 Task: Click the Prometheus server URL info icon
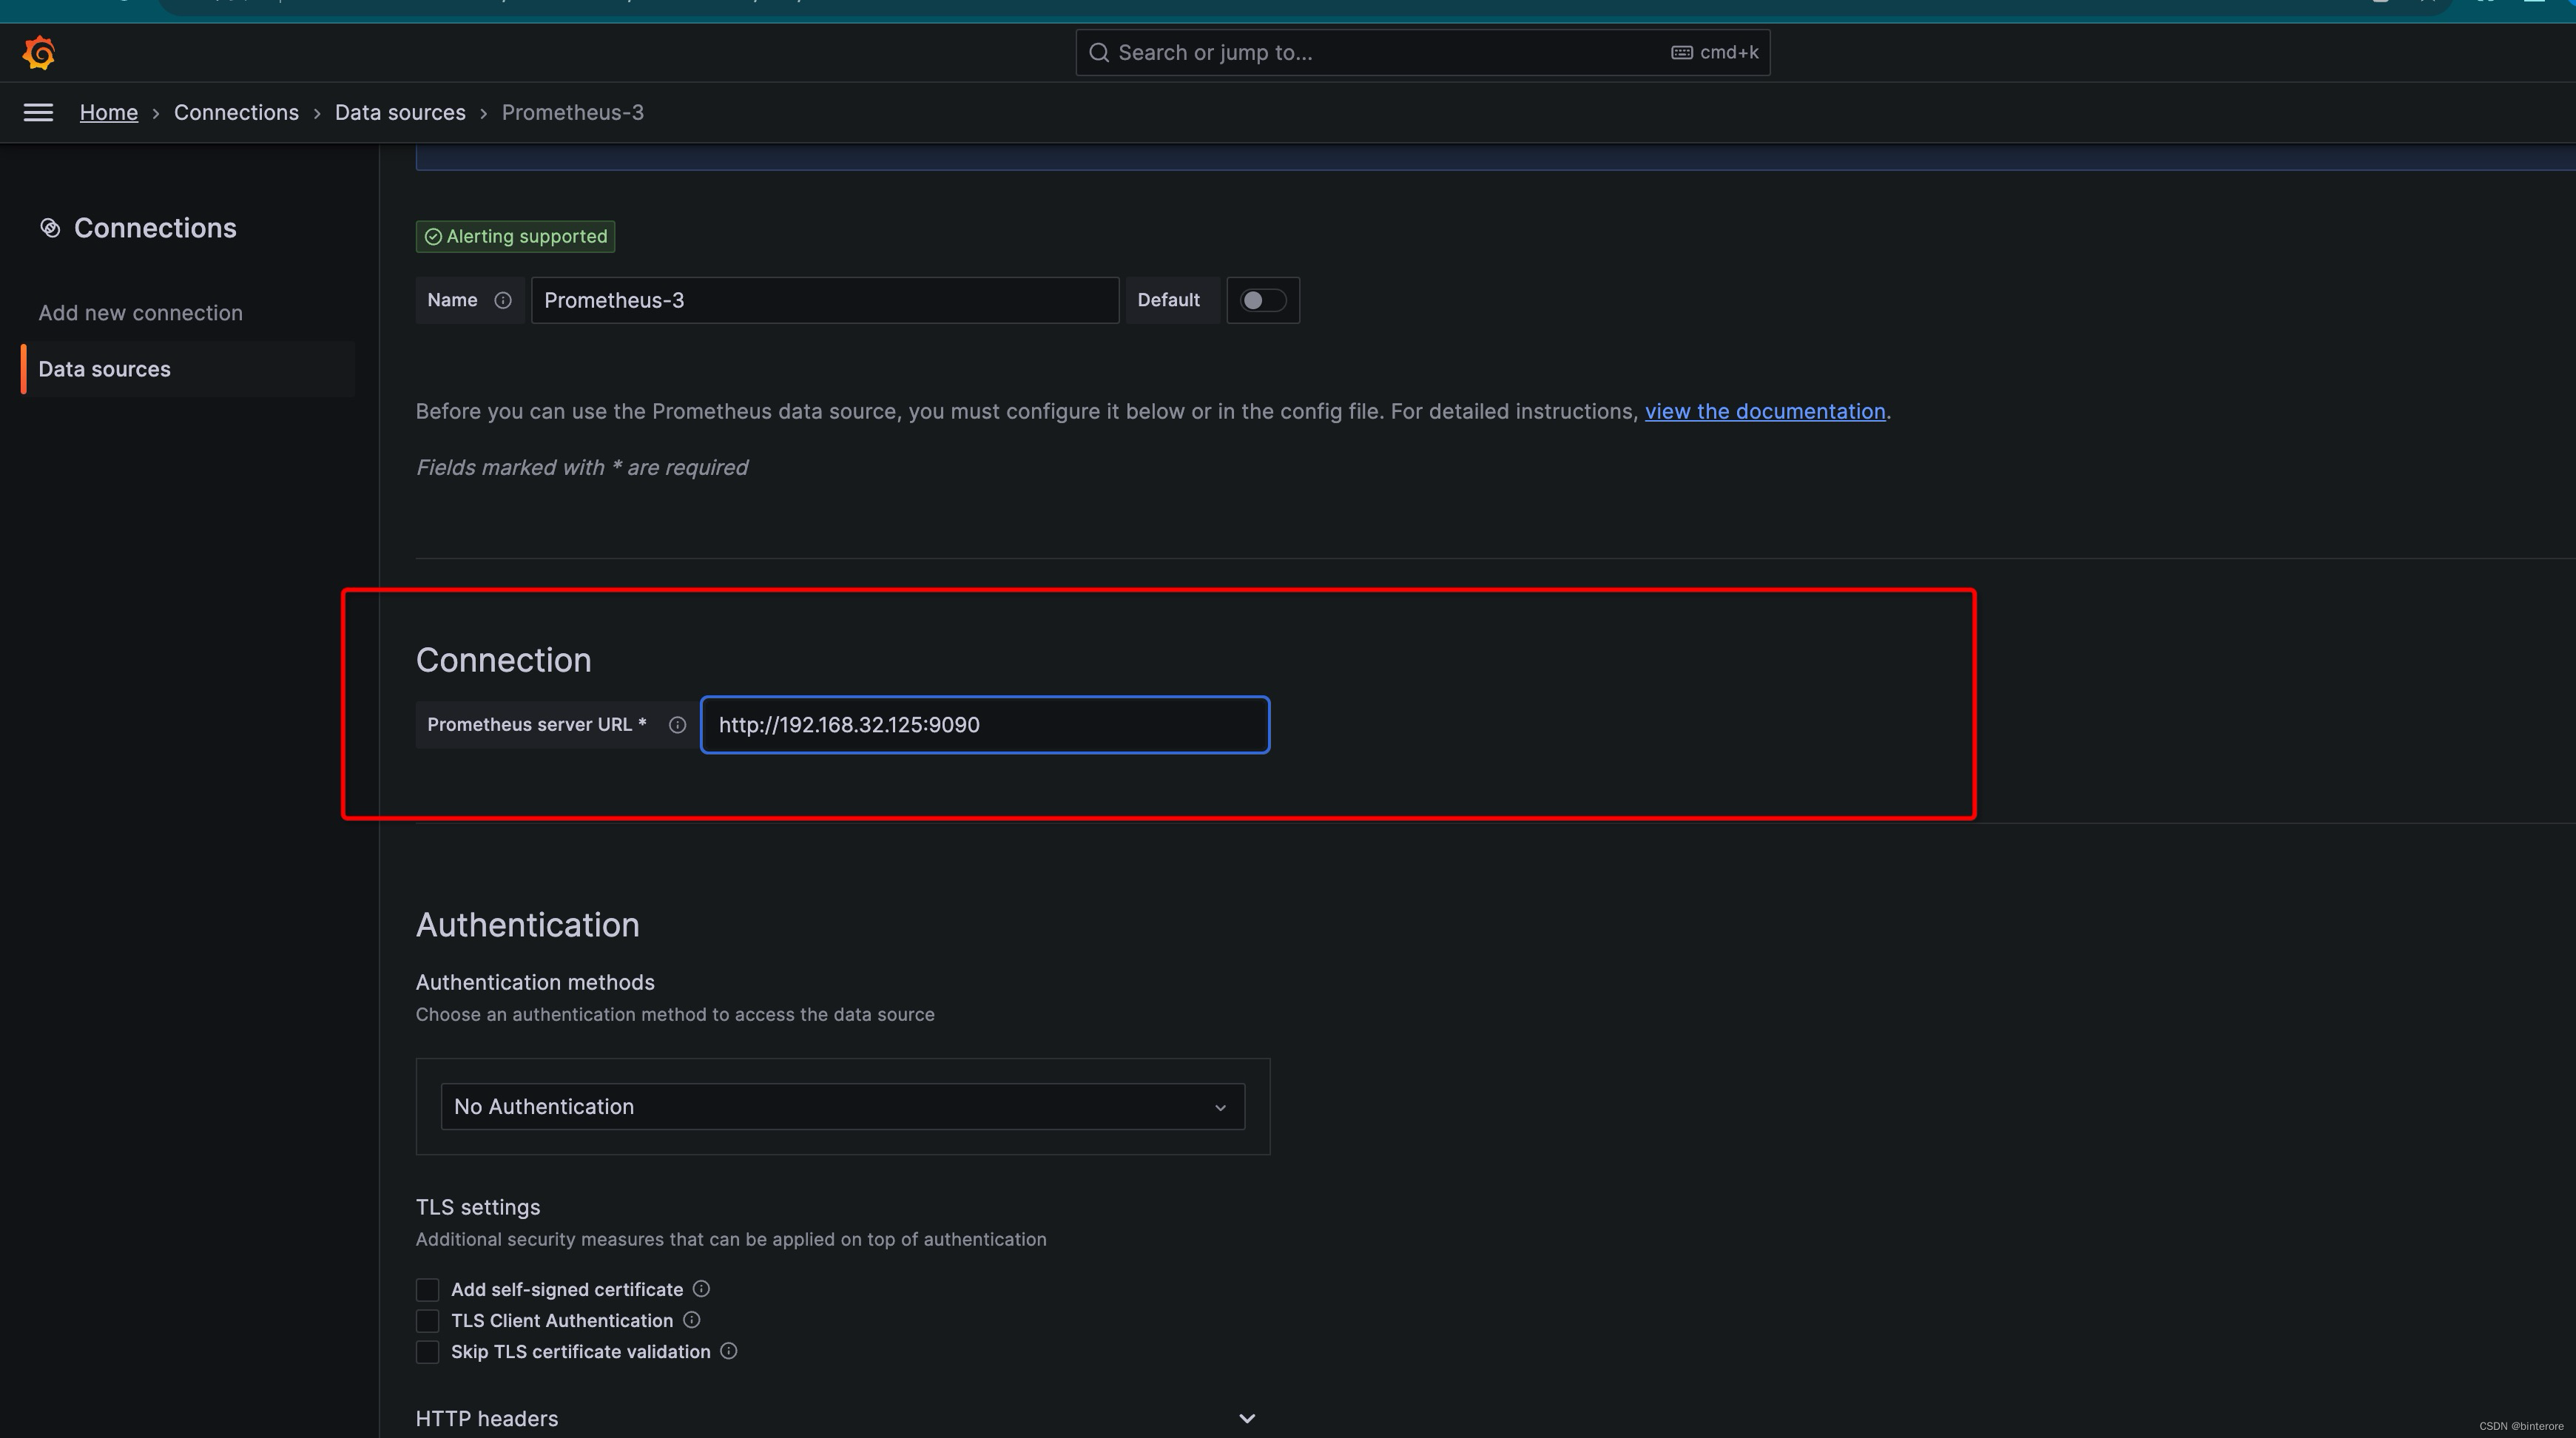pyautogui.click(x=677, y=725)
